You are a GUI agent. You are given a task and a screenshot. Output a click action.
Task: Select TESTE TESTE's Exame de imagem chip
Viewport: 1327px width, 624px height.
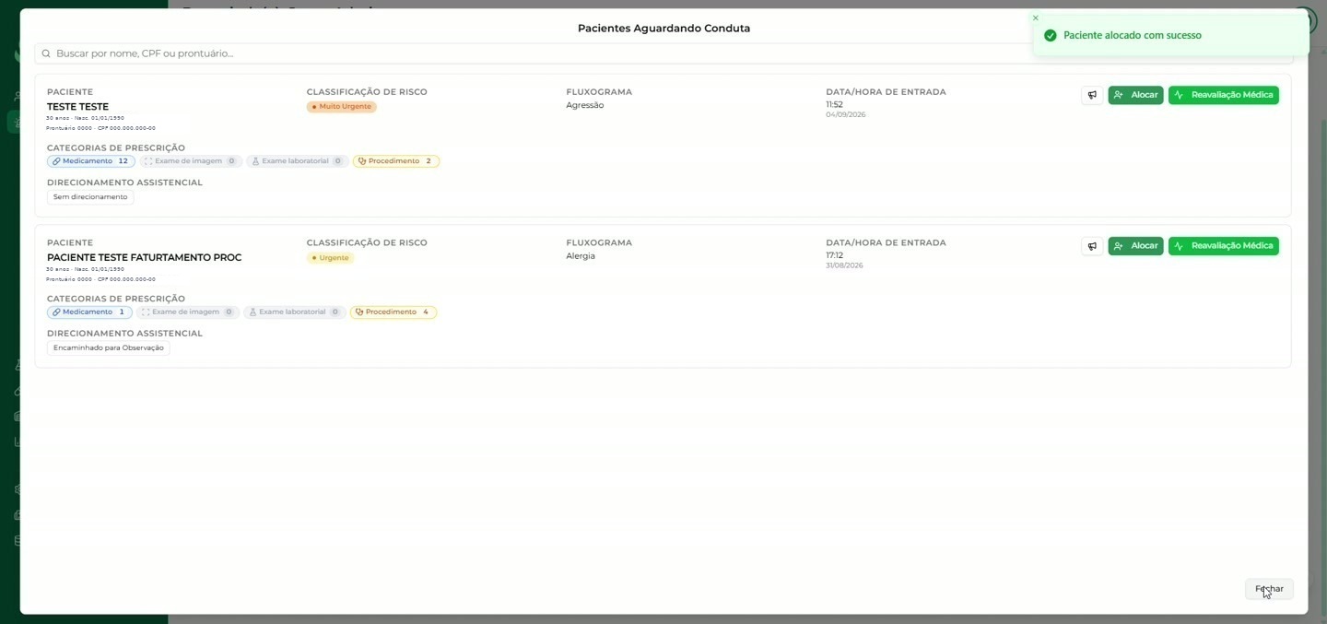[x=191, y=161]
